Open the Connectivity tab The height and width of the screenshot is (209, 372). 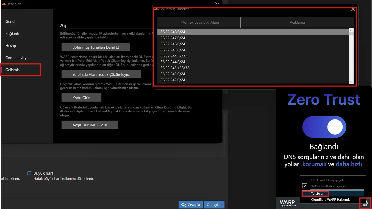16,58
